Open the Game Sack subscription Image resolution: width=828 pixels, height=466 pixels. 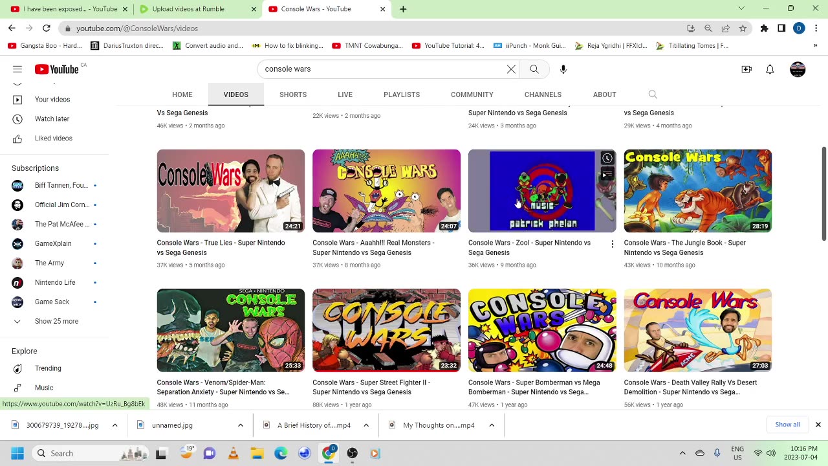coord(52,302)
